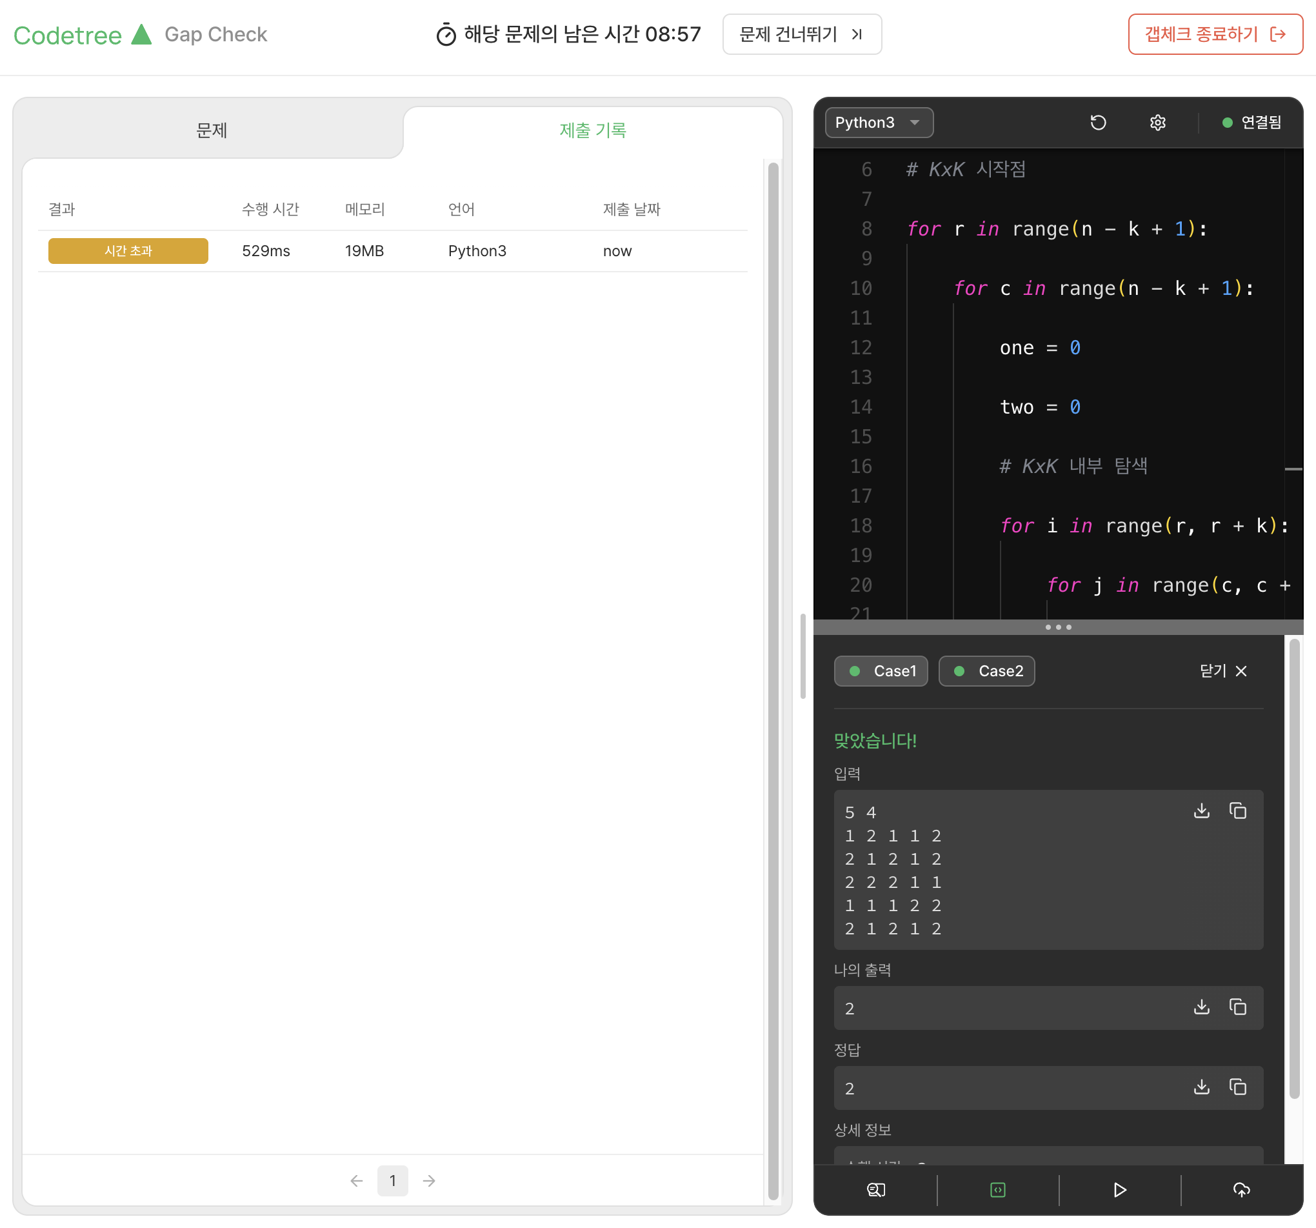Select the Case2 test tab
This screenshot has height=1228, width=1316.
tap(986, 671)
